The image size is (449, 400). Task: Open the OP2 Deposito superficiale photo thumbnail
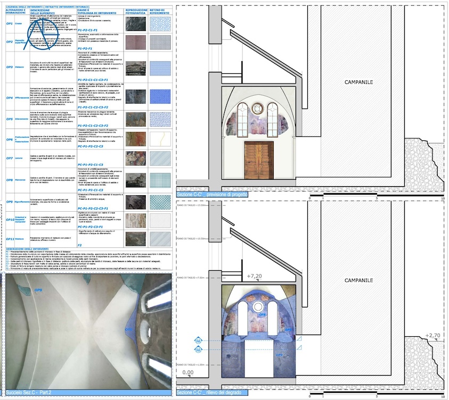coord(135,41)
